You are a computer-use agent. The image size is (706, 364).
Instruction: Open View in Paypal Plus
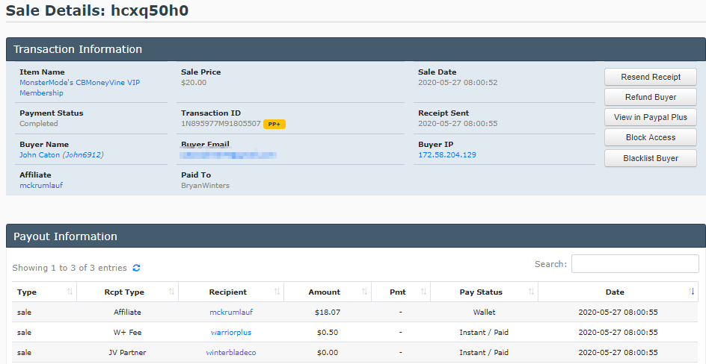click(x=651, y=117)
